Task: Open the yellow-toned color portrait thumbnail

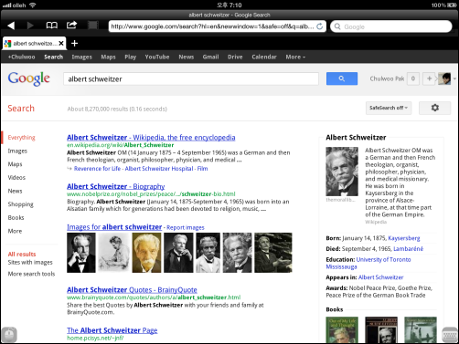Action: 146,253
